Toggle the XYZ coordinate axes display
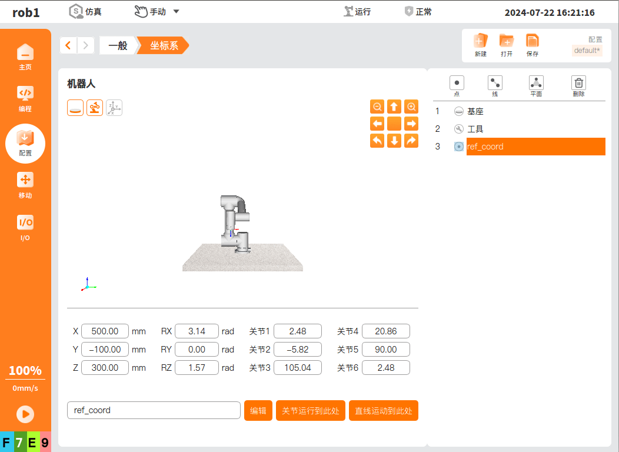This screenshot has width=619, height=452. [x=114, y=108]
